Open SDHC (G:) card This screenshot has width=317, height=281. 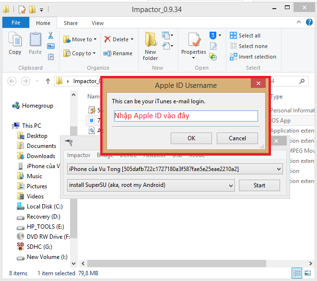35,247
